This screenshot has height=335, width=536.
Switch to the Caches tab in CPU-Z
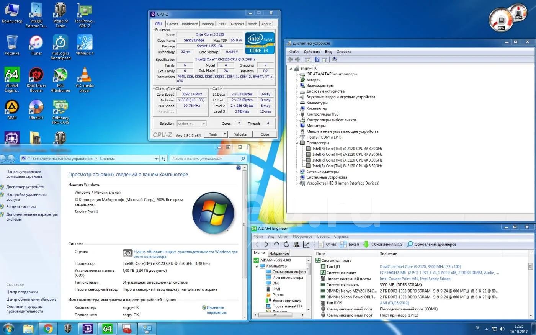tap(172, 24)
